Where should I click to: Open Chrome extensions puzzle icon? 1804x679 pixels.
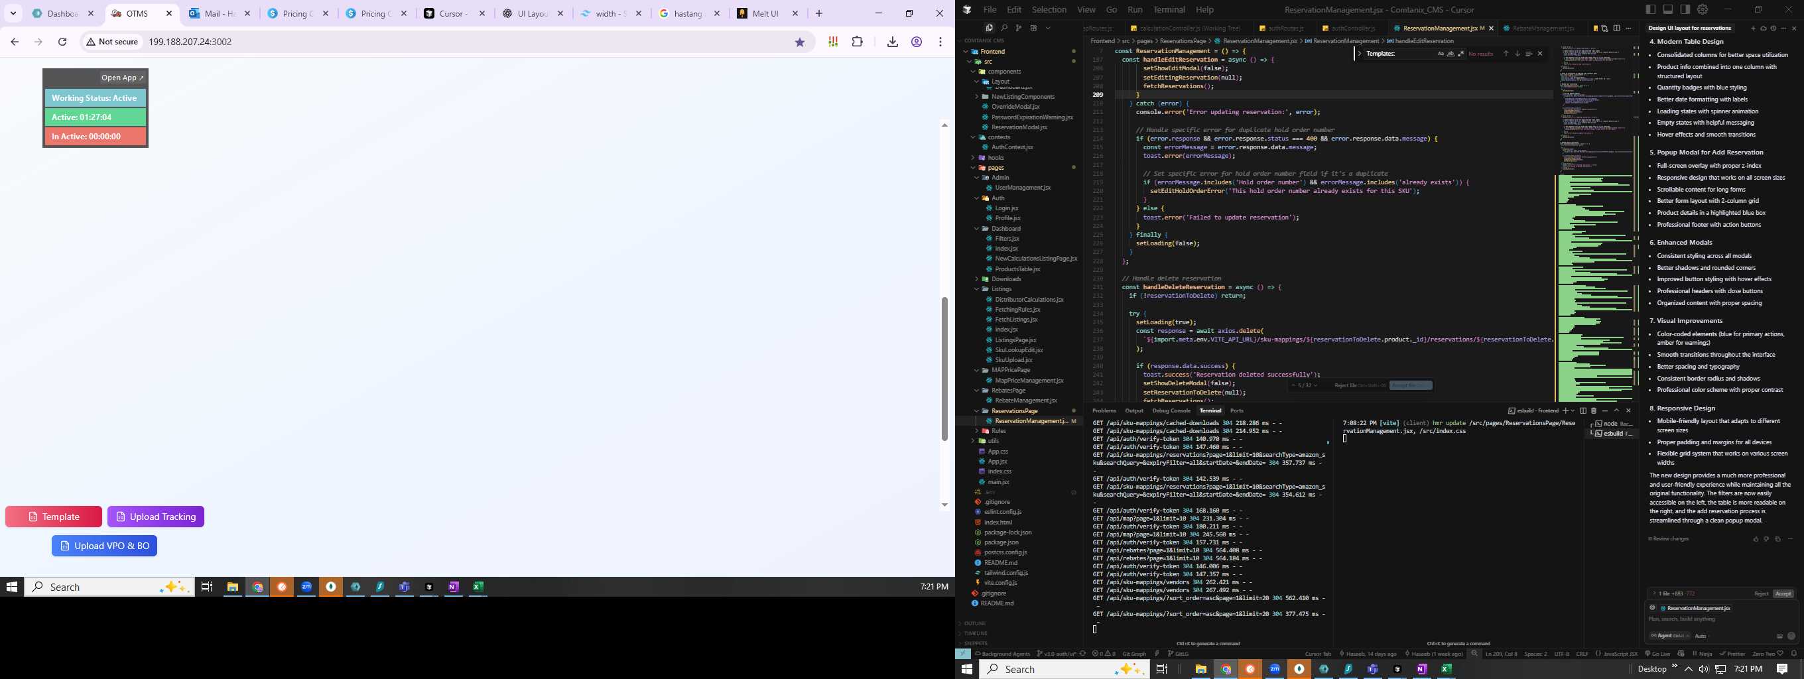click(857, 42)
